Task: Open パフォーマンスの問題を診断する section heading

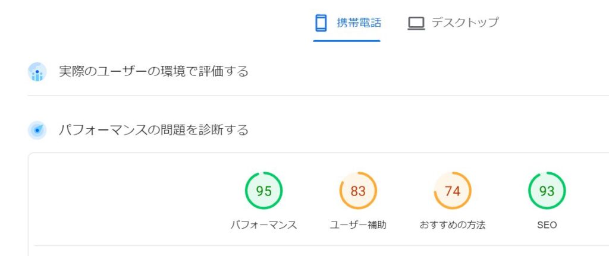Action: click(153, 130)
